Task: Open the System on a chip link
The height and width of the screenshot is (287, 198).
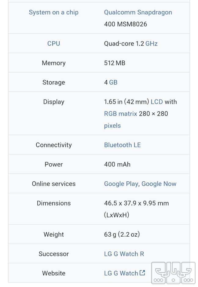Action: tap(53, 13)
